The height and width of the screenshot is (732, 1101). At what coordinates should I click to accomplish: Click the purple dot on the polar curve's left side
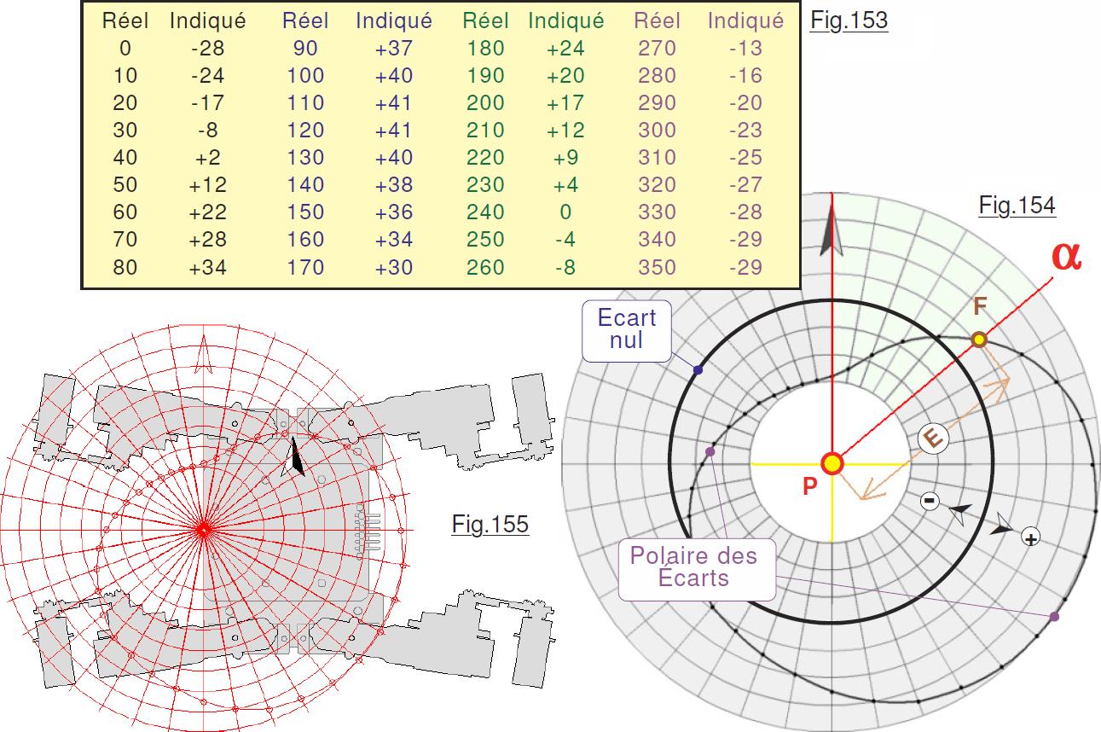[x=710, y=450]
